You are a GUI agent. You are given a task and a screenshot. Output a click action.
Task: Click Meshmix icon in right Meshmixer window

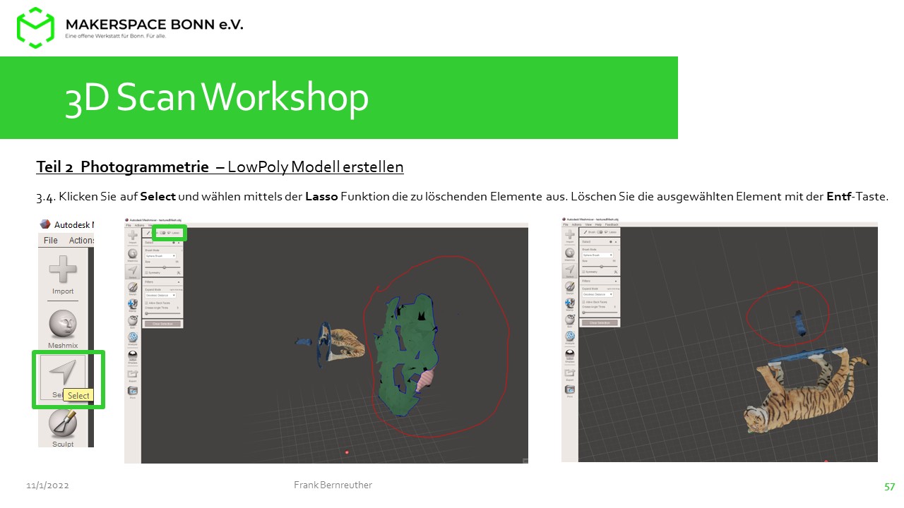[x=570, y=253]
